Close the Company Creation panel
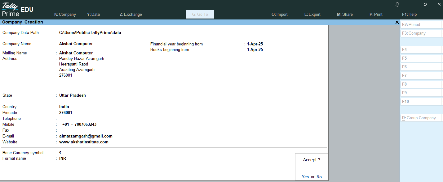Screen dimensions: 443x182 coord(397,22)
